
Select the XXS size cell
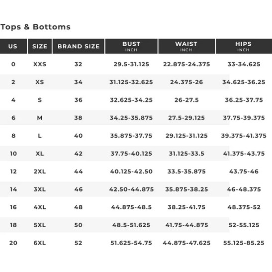[40, 64]
